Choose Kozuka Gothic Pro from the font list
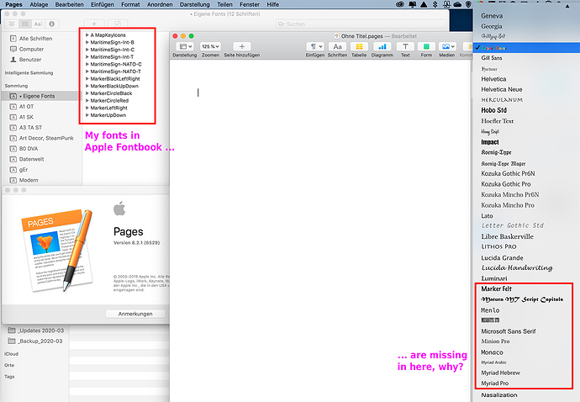 pyautogui.click(x=506, y=184)
